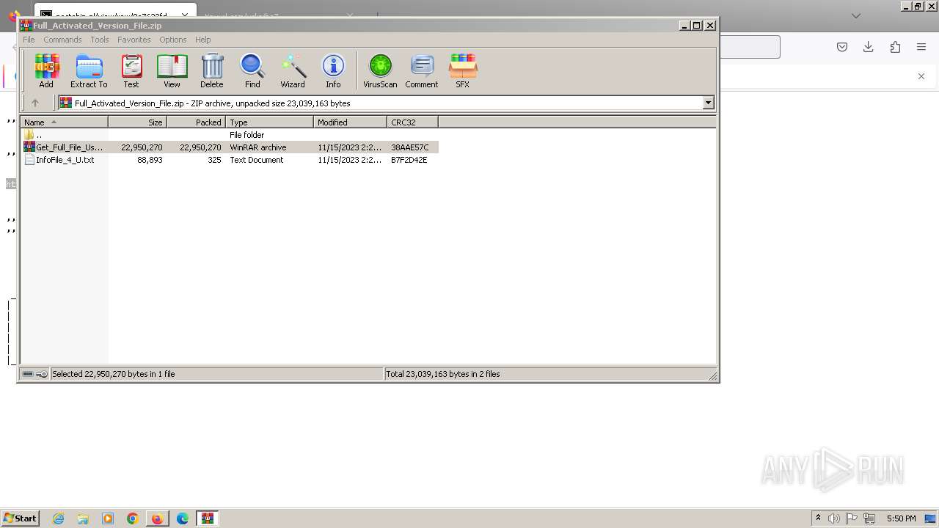This screenshot has height=528, width=939.
Task: Open the Comment toolbar icon
Action: click(x=422, y=70)
